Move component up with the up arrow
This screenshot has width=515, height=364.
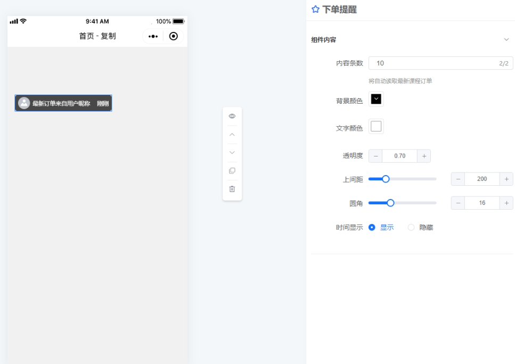[x=232, y=135]
